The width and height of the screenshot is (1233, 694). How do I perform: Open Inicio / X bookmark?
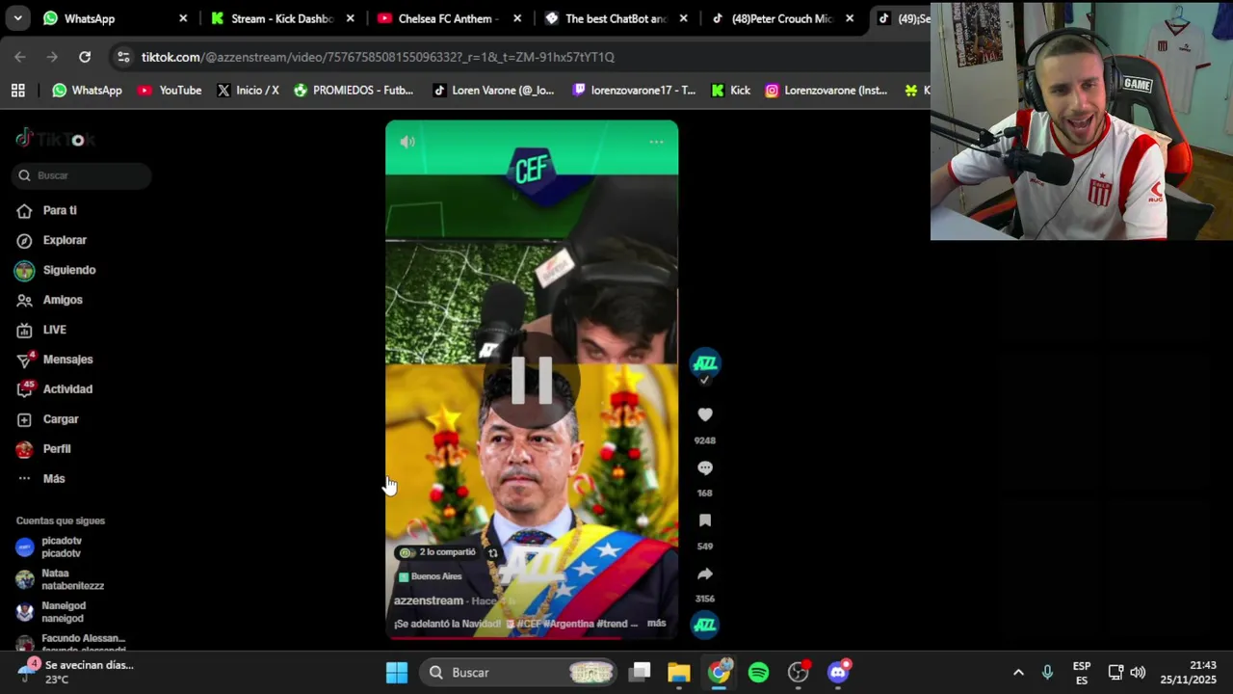[248, 91]
